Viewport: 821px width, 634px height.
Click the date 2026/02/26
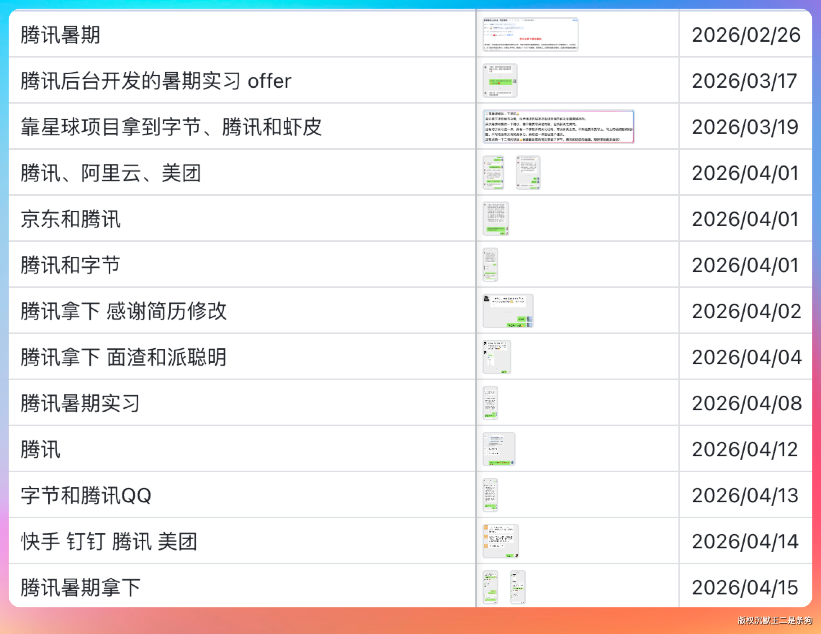click(x=746, y=35)
